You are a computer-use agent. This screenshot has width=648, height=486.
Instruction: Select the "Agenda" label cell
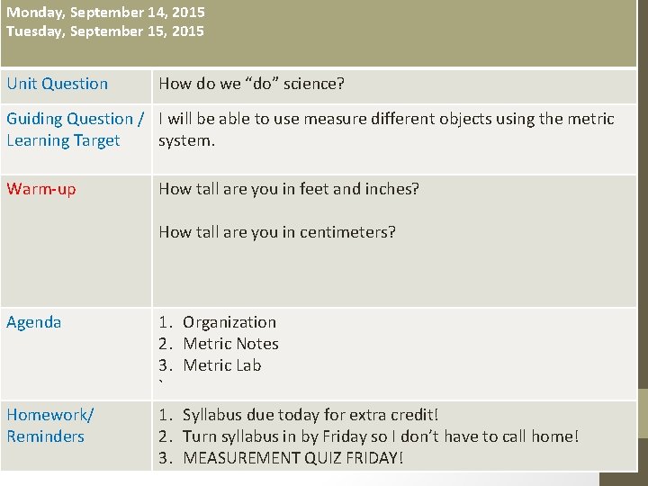[34, 322]
